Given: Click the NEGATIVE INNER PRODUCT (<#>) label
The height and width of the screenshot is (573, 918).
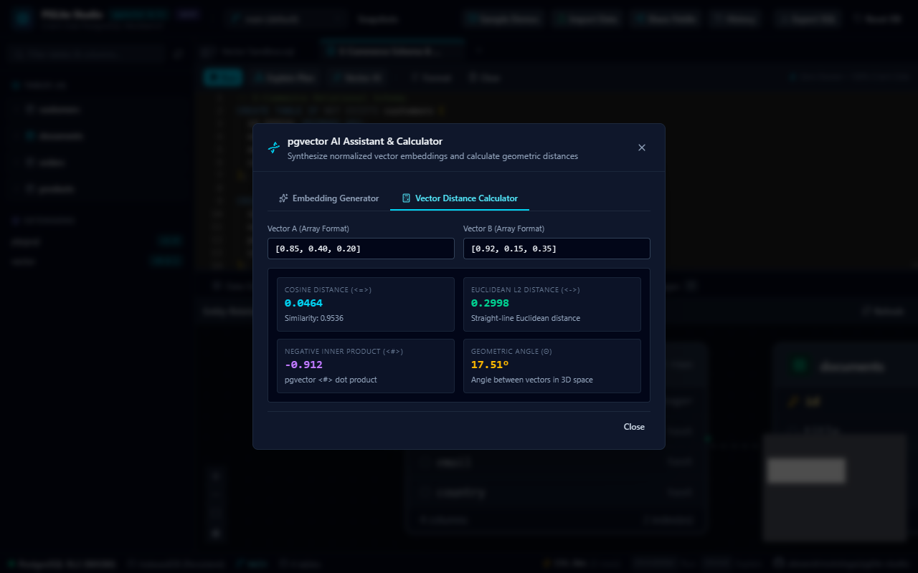Looking at the screenshot, I should coord(344,352).
